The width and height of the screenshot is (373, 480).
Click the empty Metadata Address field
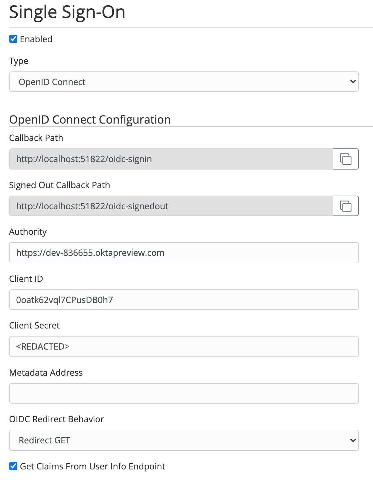pyautogui.click(x=184, y=394)
